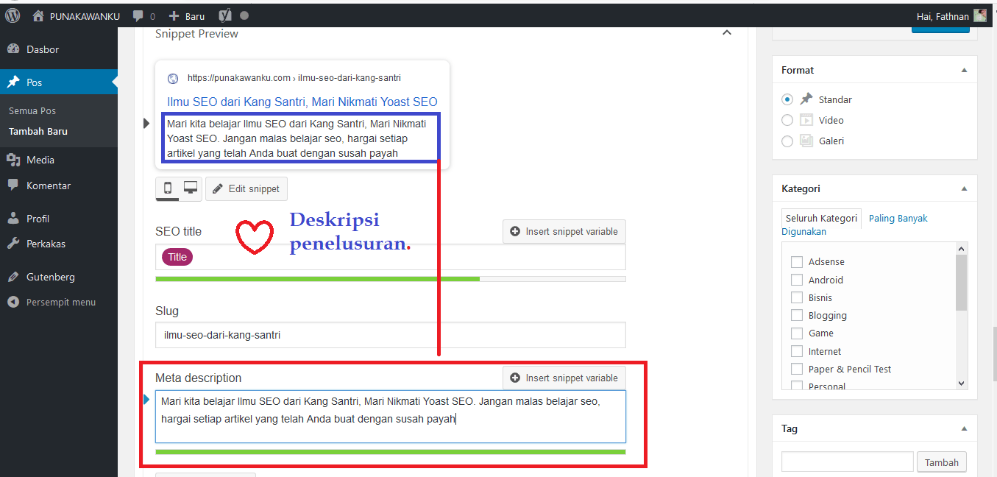
Task: Collapse the Snippet Preview panel
Action: (x=727, y=33)
